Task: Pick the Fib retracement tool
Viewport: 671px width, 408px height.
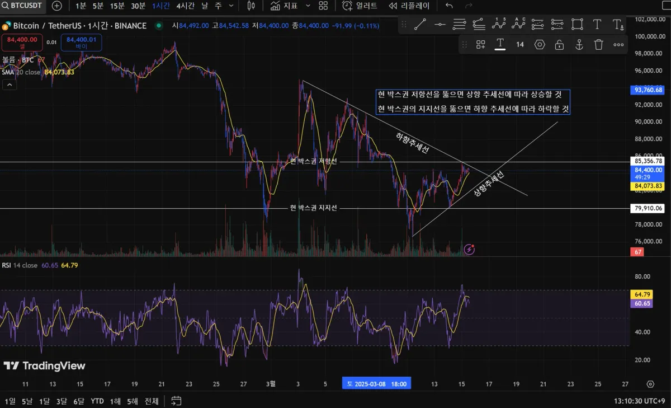Action: click(460, 24)
